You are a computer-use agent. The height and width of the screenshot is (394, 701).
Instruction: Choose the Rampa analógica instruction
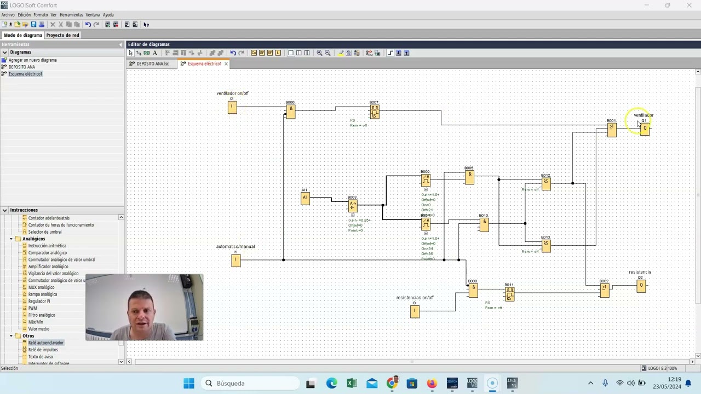tap(43, 294)
